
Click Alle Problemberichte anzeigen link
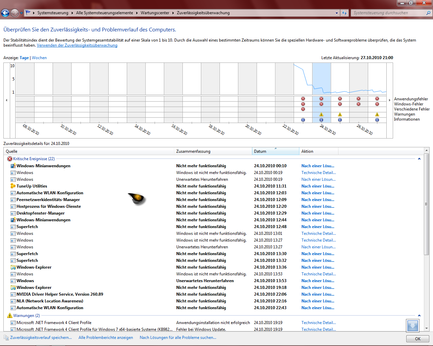click(x=106, y=338)
